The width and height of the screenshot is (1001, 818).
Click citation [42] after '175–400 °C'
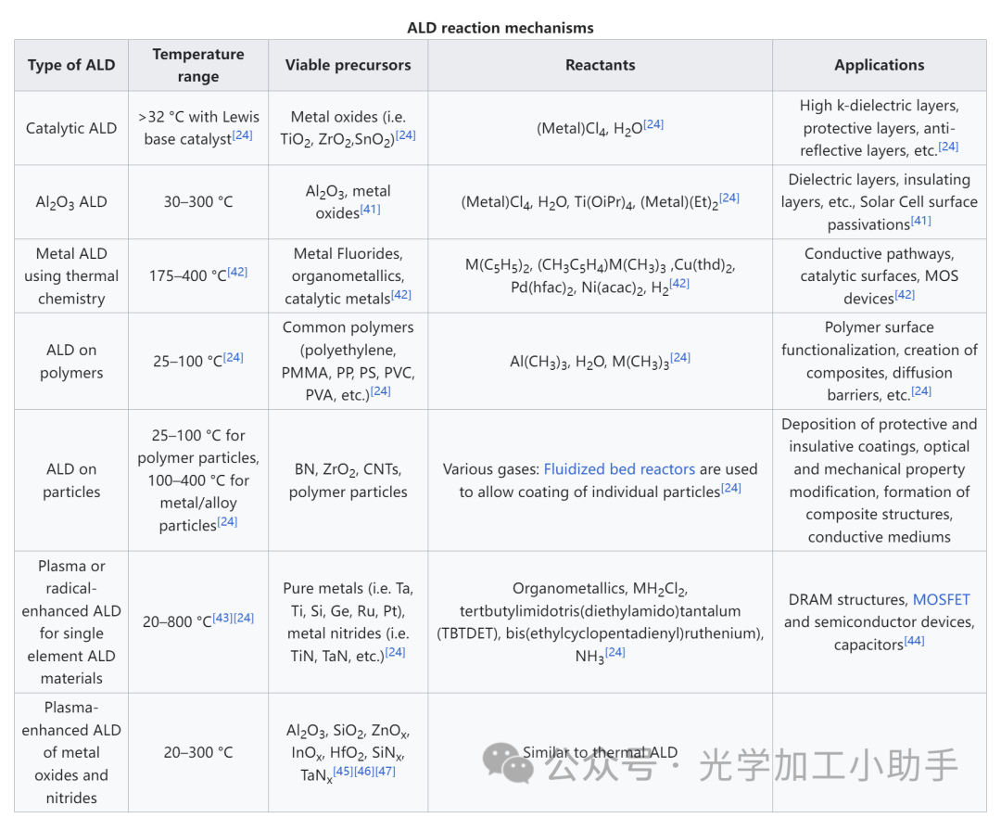click(x=237, y=272)
